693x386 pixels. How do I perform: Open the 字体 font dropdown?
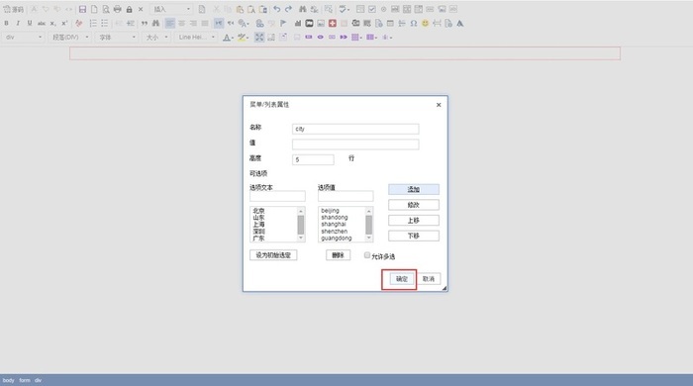pyautogui.click(x=117, y=38)
